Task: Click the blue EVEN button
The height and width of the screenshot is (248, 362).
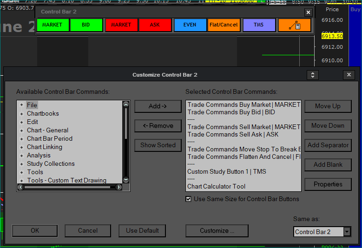Action: click(190, 25)
